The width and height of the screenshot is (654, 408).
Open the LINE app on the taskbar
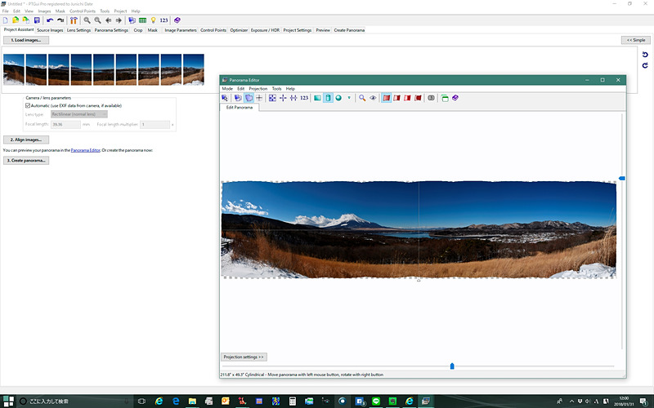[376, 401]
